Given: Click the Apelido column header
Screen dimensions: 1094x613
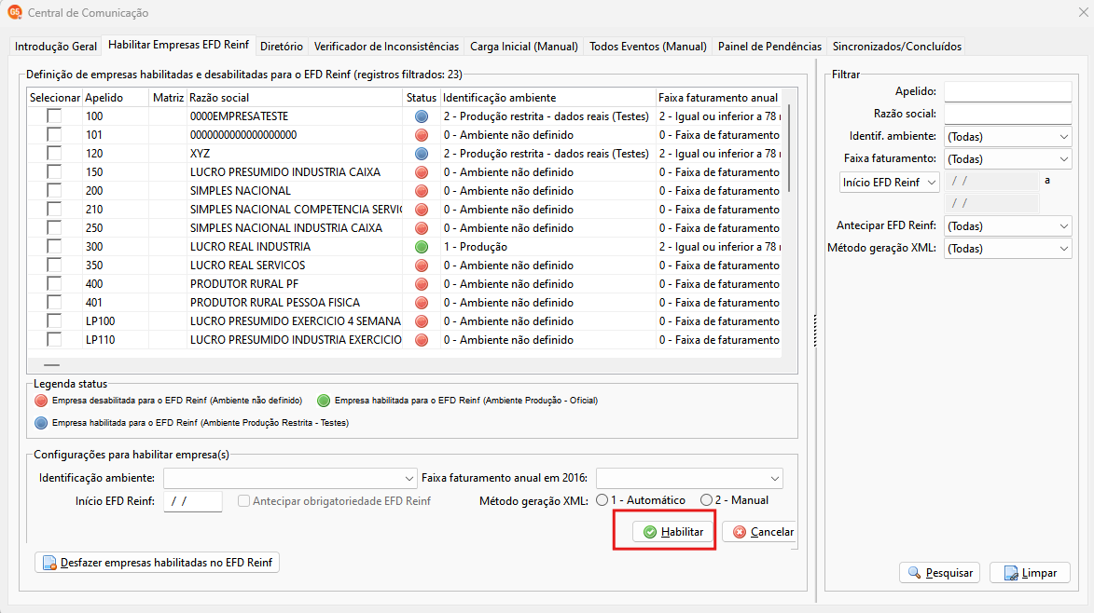Looking at the screenshot, I should (x=115, y=98).
